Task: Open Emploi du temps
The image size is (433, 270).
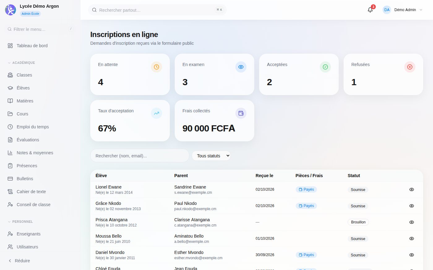Action: pos(40,127)
